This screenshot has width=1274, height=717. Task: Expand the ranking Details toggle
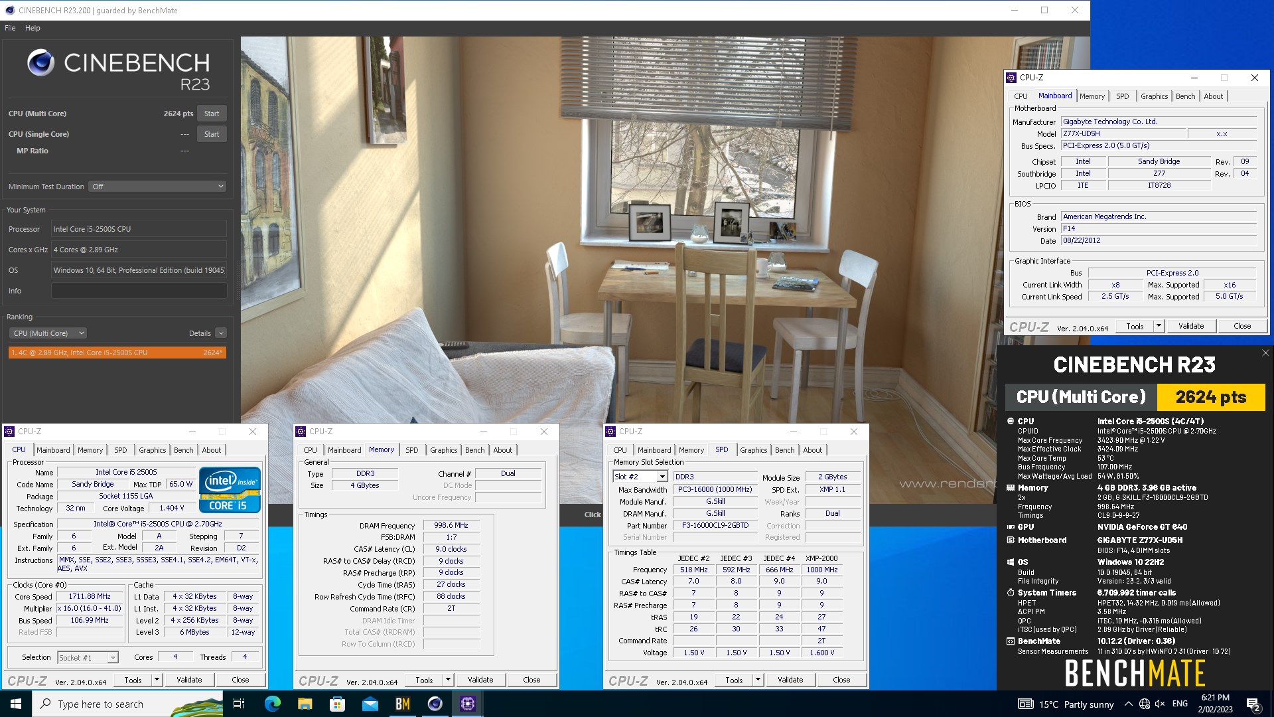click(221, 333)
